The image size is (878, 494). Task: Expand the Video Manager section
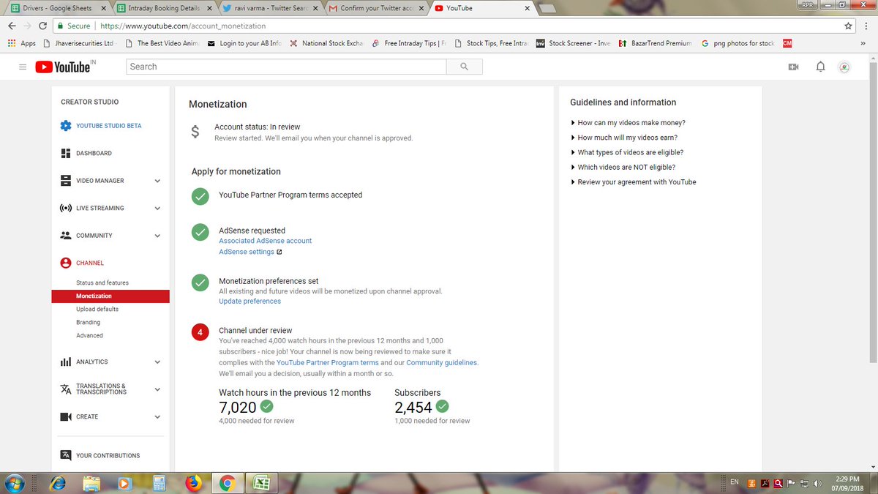coord(157,181)
